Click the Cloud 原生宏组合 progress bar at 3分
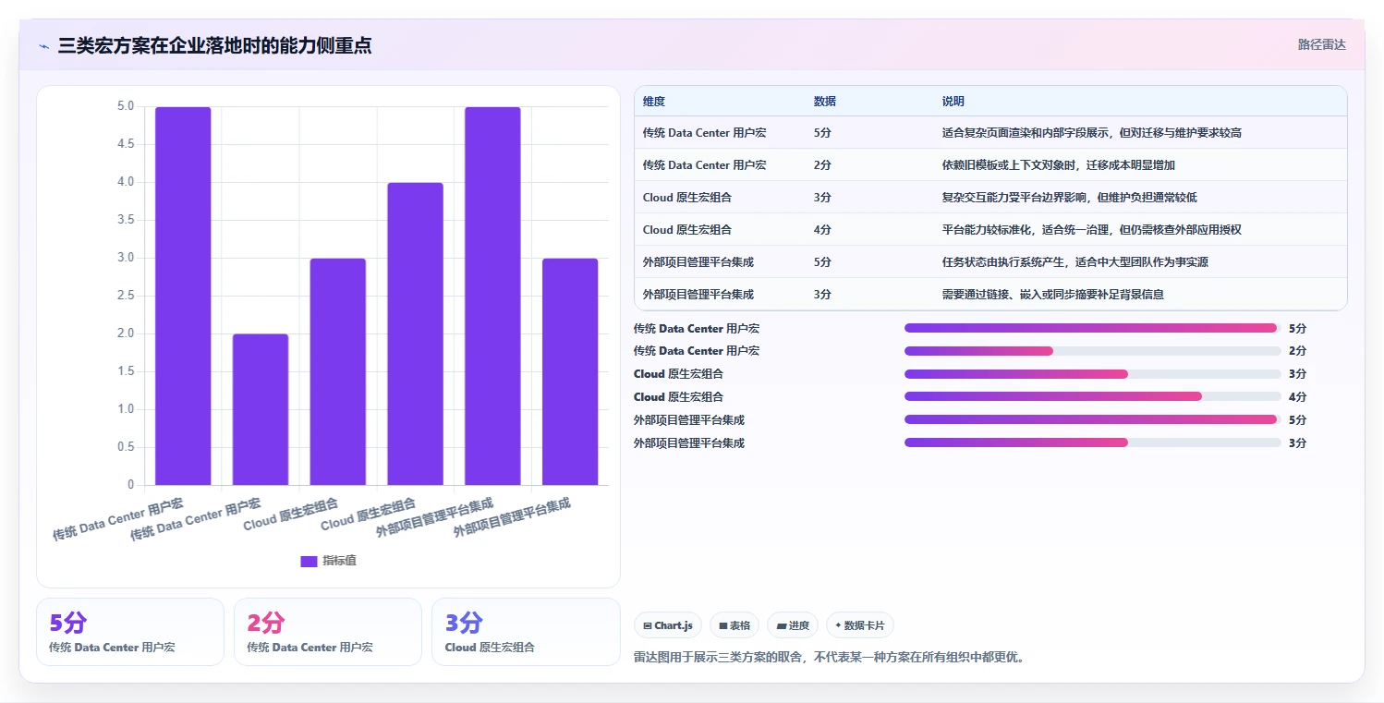 (x=1093, y=374)
